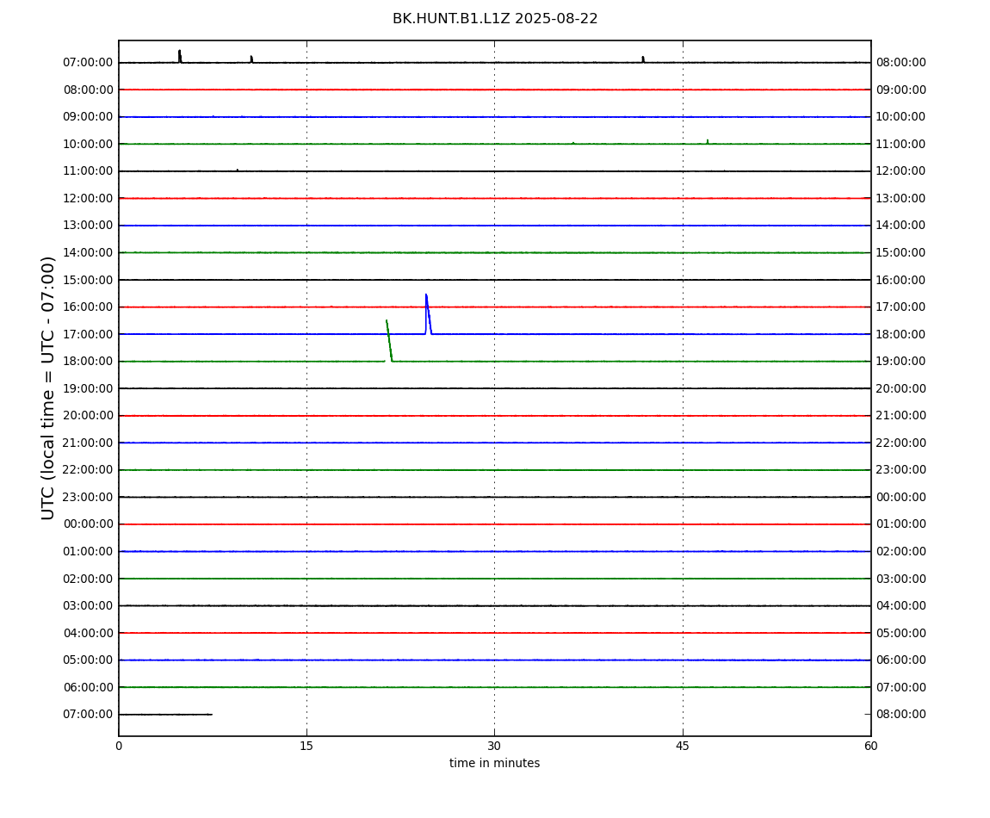
Task: Click the left-axis start time label 02:00:00
Action: 88,579
